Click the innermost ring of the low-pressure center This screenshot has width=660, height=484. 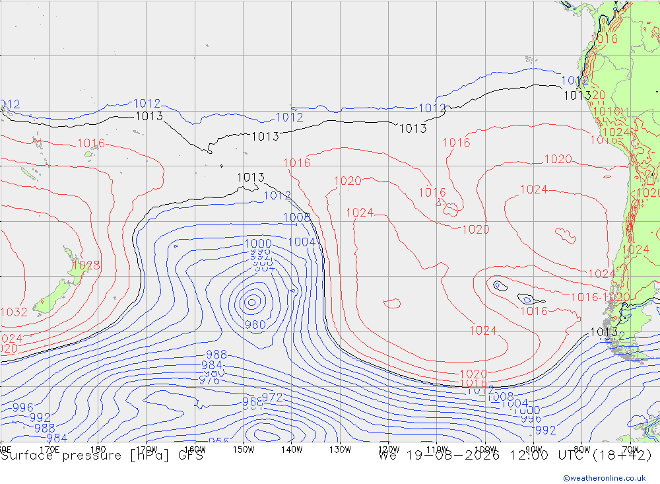[251, 302]
